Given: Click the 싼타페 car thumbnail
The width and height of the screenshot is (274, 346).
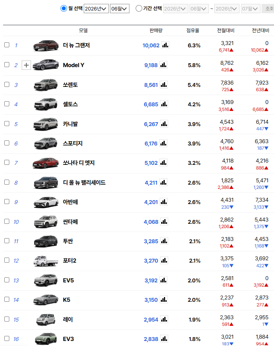Looking at the screenshot, I should 46,221.
